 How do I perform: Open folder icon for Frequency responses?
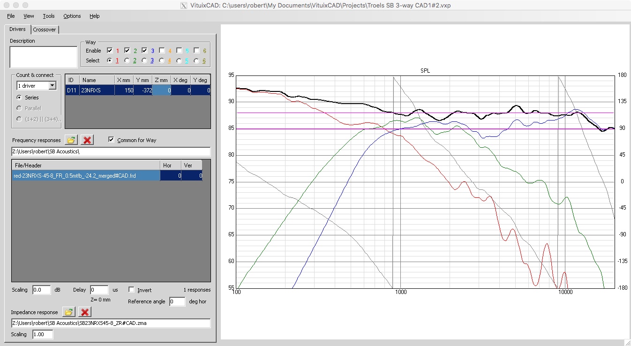point(71,140)
